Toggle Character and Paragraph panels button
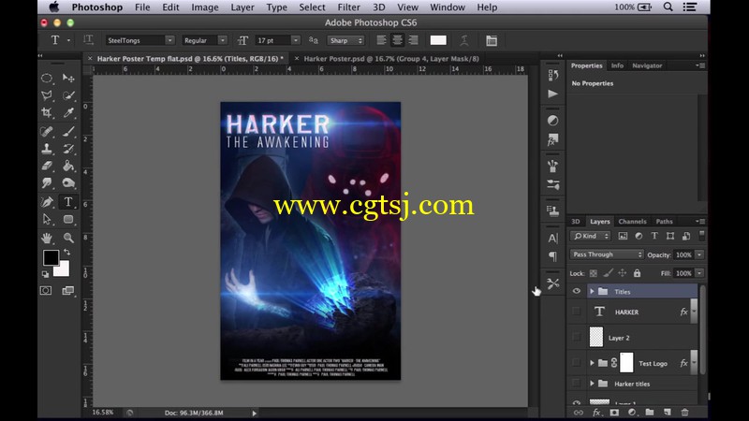Screen dimensions: 749x421 point(492,40)
